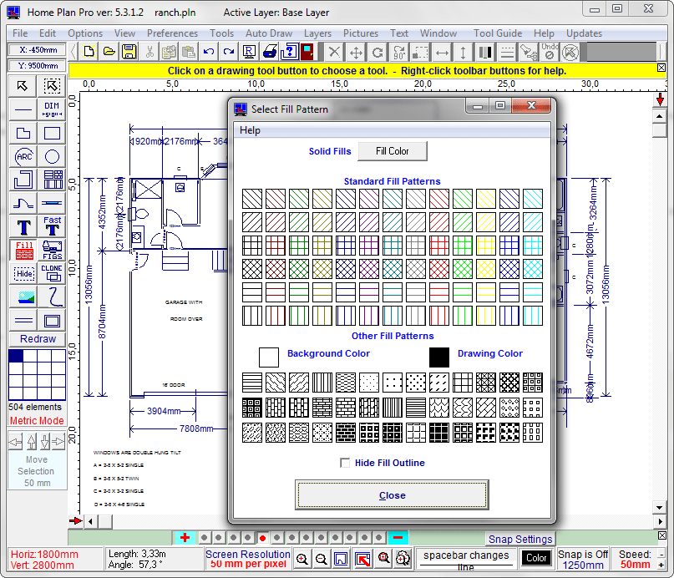Pick the yellow crosshatch standard fill pattern
The width and height of the screenshot is (674, 578).
pyautogui.click(x=486, y=269)
